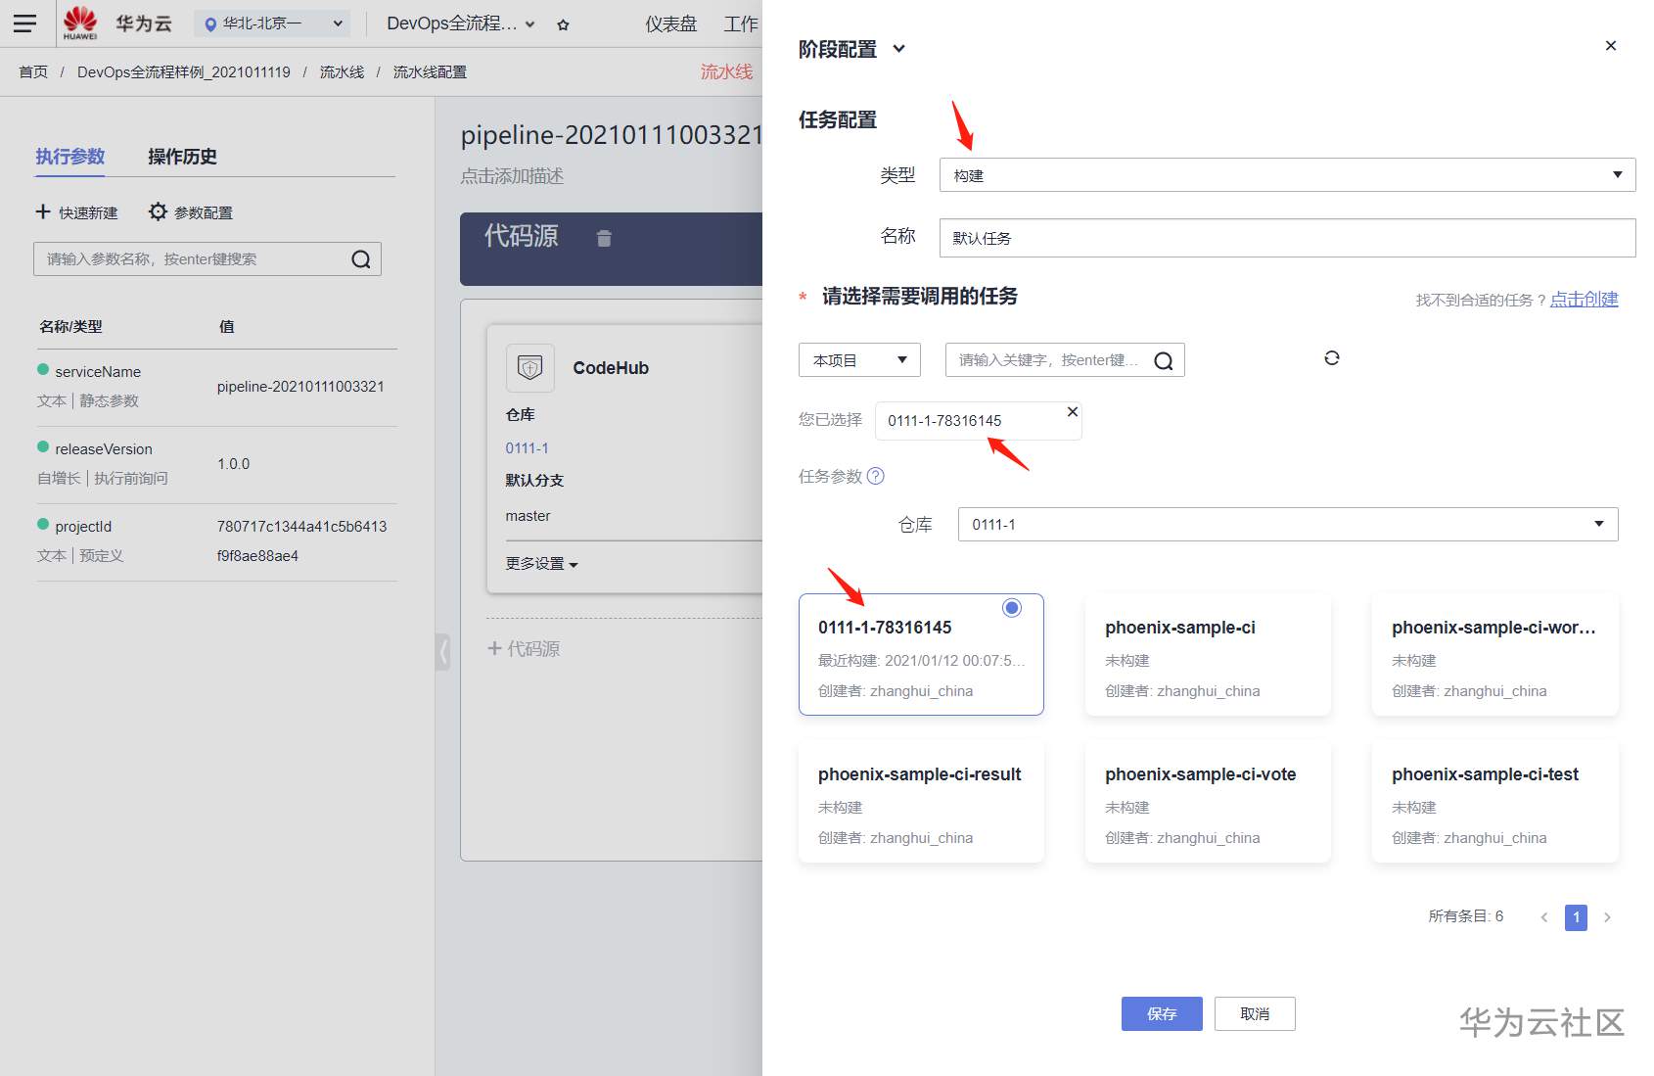Close the 阶段配置 panel
The width and height of the screenshot is (1654, 1076).
tap(1611, 46)
